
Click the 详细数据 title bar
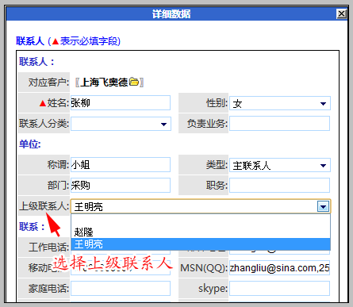point(171,13)
